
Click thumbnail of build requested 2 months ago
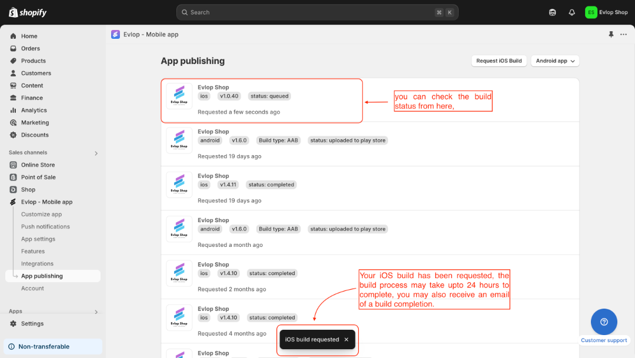[179, 273]
